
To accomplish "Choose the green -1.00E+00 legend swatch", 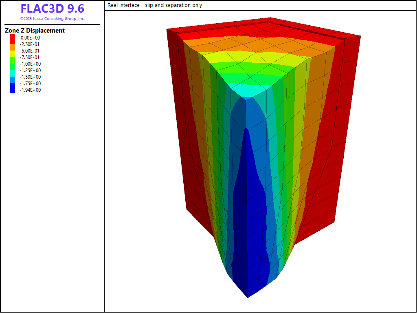I will pyautogui.click(x=13, y=64).
